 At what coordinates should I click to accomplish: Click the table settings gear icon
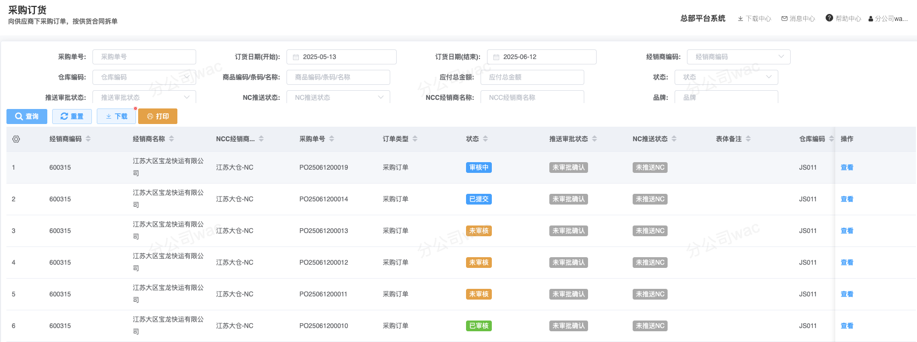16,139
